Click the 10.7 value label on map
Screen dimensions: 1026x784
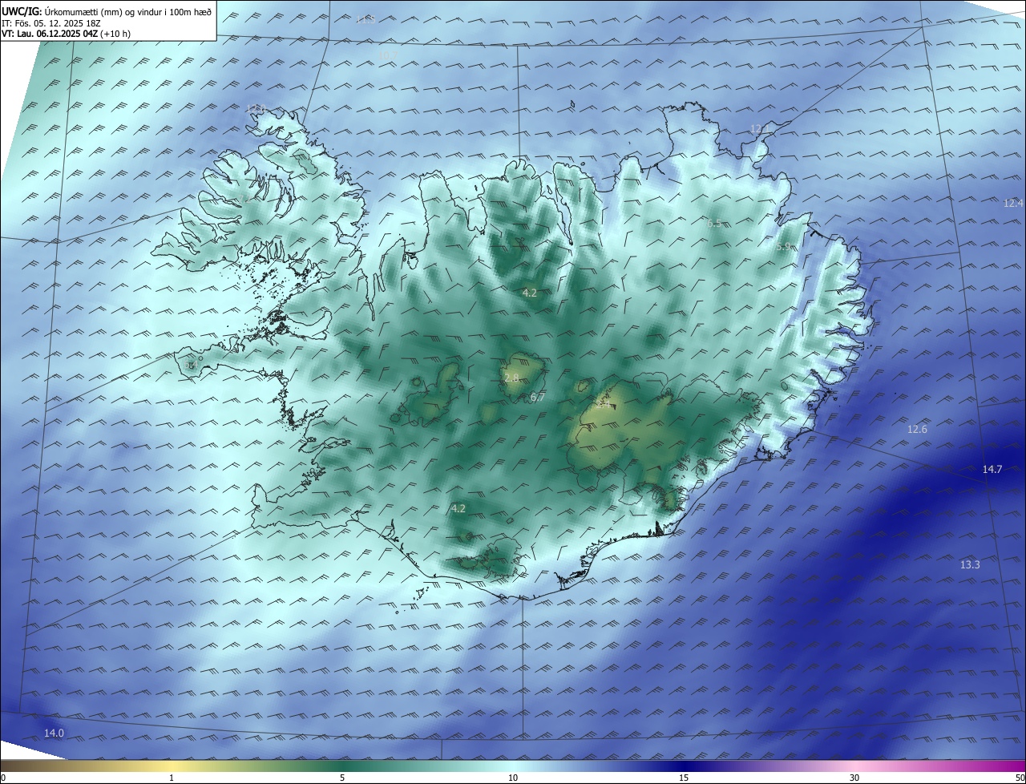[x=388, y=55]
